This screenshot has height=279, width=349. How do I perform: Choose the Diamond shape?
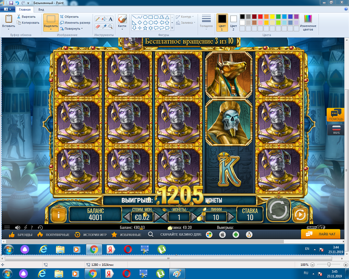pyautogui.click(x=140, y=23)
